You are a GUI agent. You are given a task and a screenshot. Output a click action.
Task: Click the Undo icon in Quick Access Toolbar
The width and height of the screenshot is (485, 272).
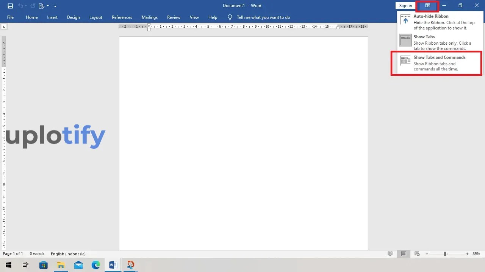click(x=22, y=6)
